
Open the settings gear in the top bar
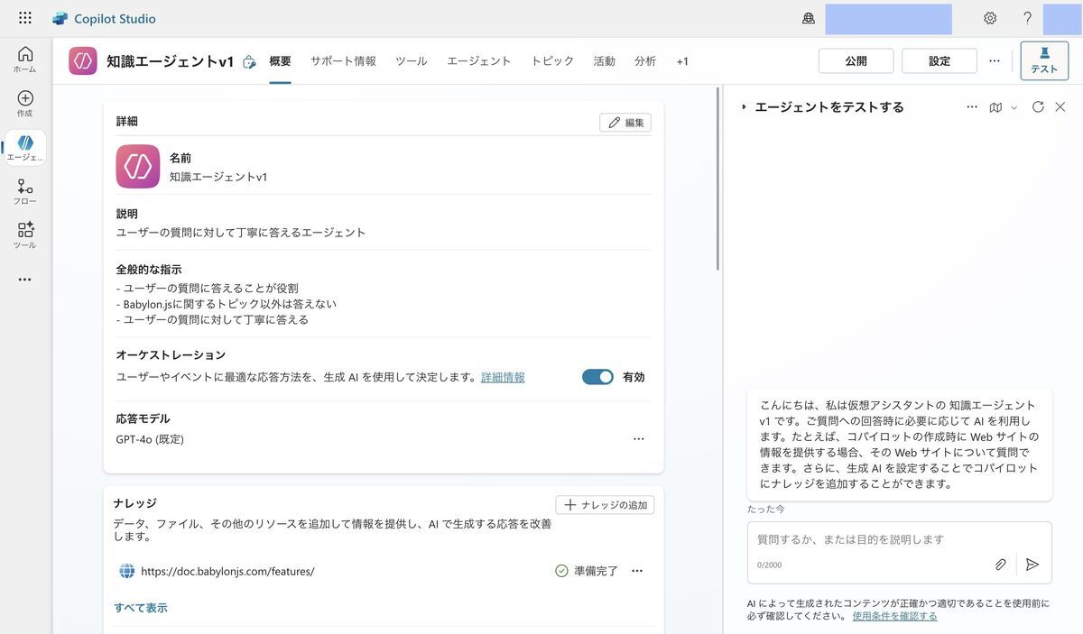coord(989,17)
